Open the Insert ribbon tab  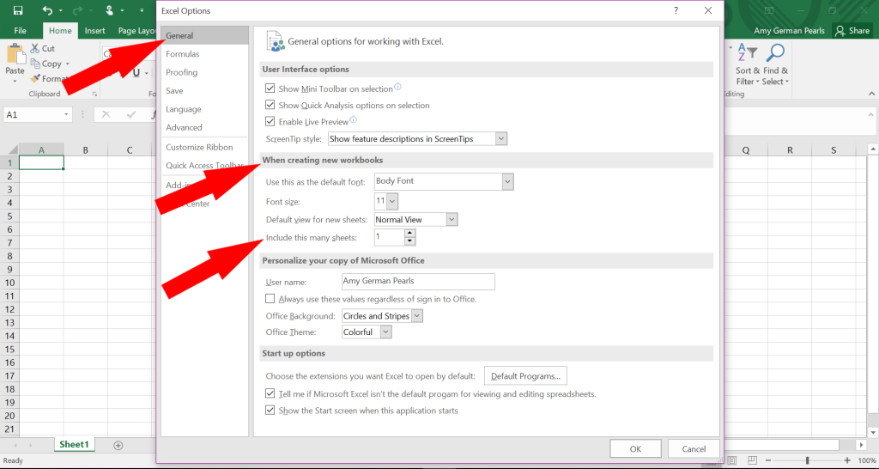click(x=94, y=30)
